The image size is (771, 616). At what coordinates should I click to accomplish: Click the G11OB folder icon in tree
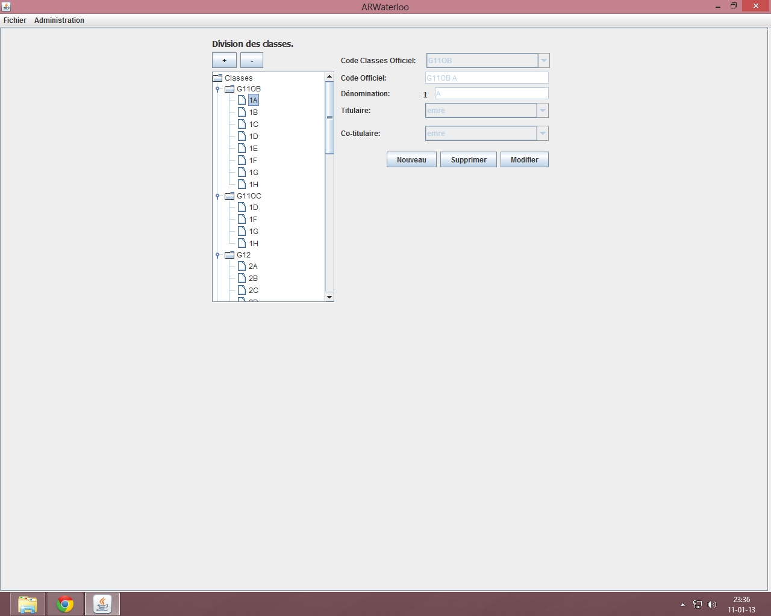pyautogui.click(x=229, y=89)
